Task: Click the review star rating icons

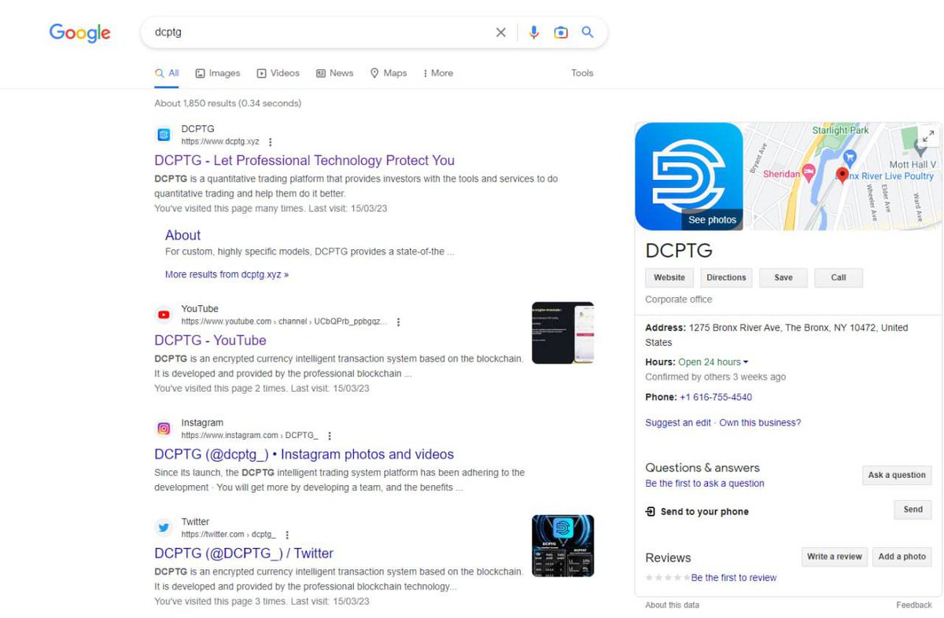Action: point(667,578)
